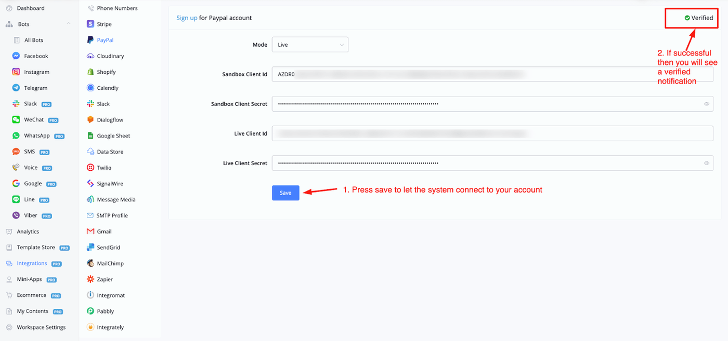This screenshot has width=728, height=341.
Task: Collapse the Bots section chevron
Action: pos(69,24)
